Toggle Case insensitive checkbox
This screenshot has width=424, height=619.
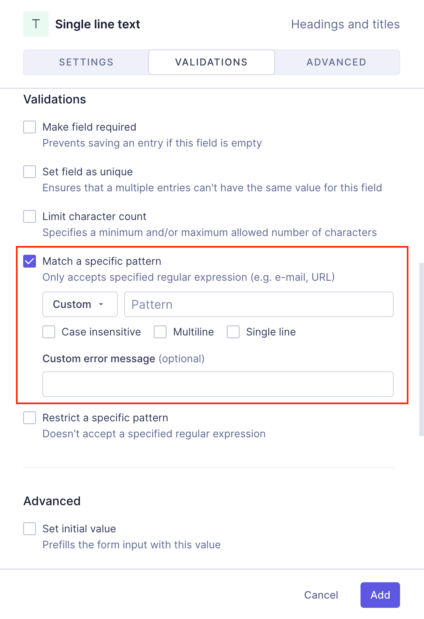[49, 332]
